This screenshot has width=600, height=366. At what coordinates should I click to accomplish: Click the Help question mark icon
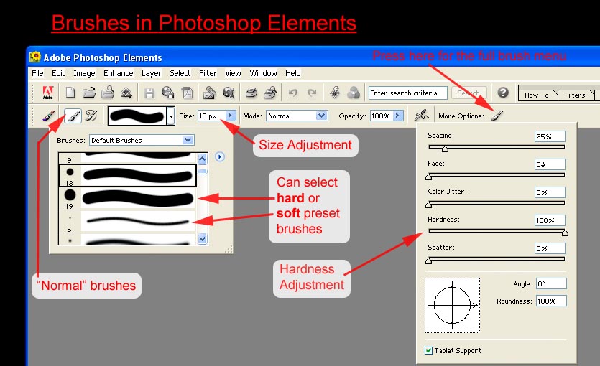(x=503, y=93)
